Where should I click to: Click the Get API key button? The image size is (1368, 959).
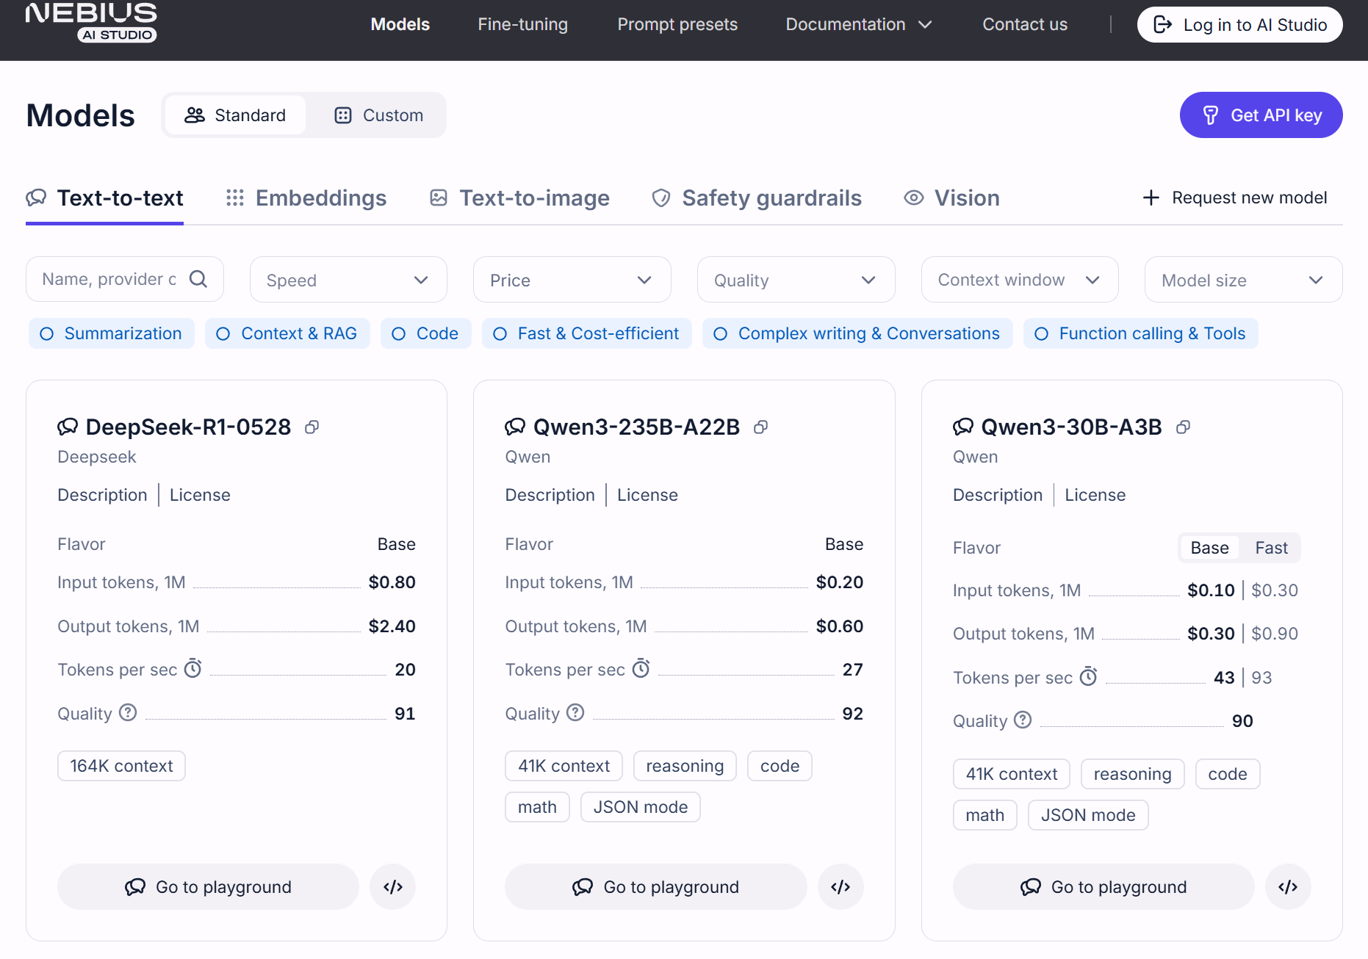1261,115
